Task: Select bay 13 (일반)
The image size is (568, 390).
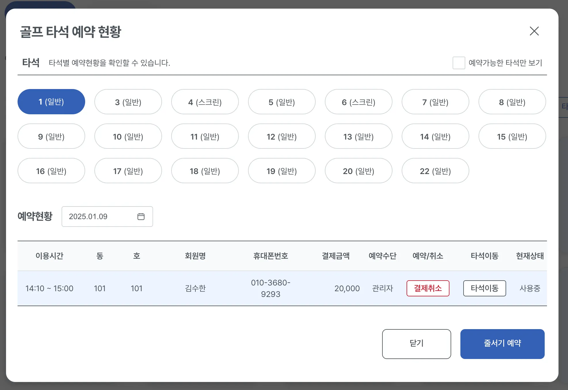Action: (358, 136)
